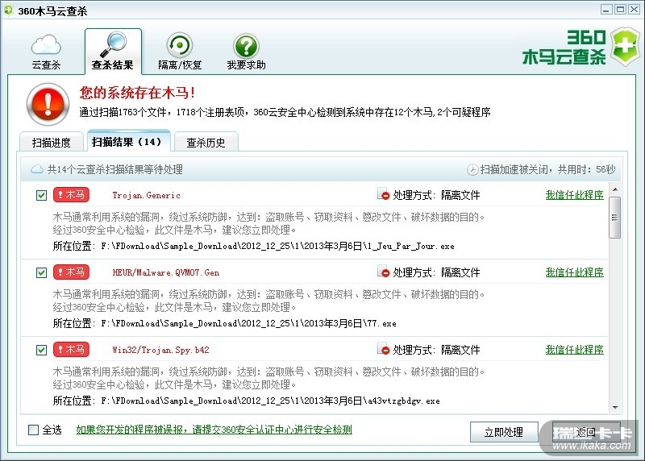
Task: Select the HEUR/Malware.QVM07.Gen threat name
Action: pos(166,272)
